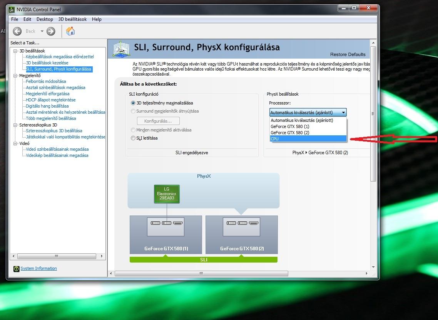Collapse the Sztereoszkopikus 3D tree node
Screen dimensions: 438x320
(15, 125)
